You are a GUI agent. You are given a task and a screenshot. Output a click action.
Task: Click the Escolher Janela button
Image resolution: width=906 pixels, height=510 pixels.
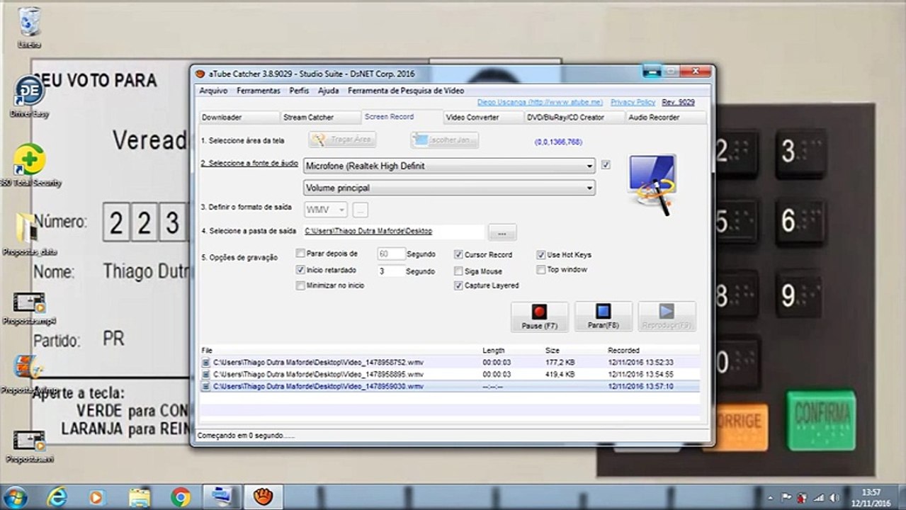pyautogui.click(x=444, y=140)
